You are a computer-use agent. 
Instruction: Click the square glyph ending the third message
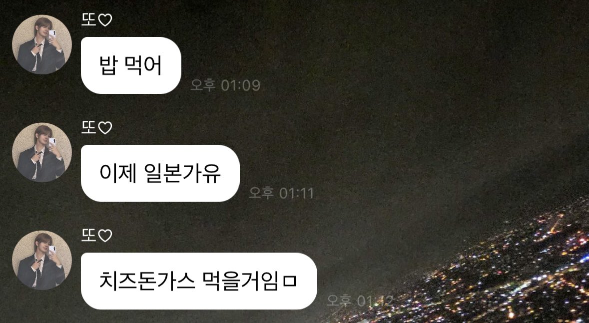(289, 281)
